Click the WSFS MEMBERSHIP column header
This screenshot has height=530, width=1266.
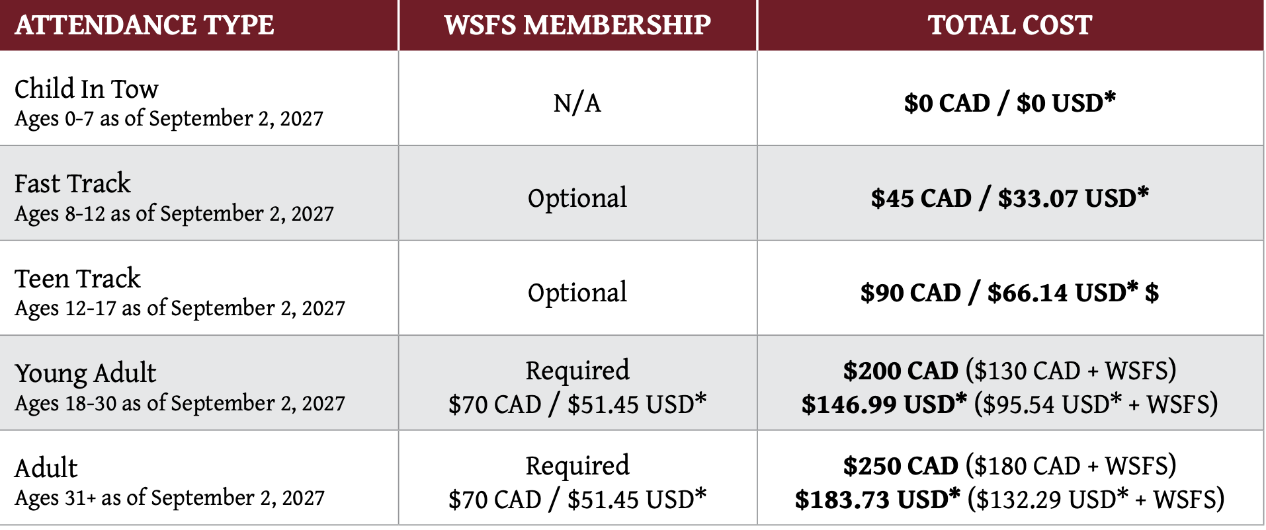577,25
